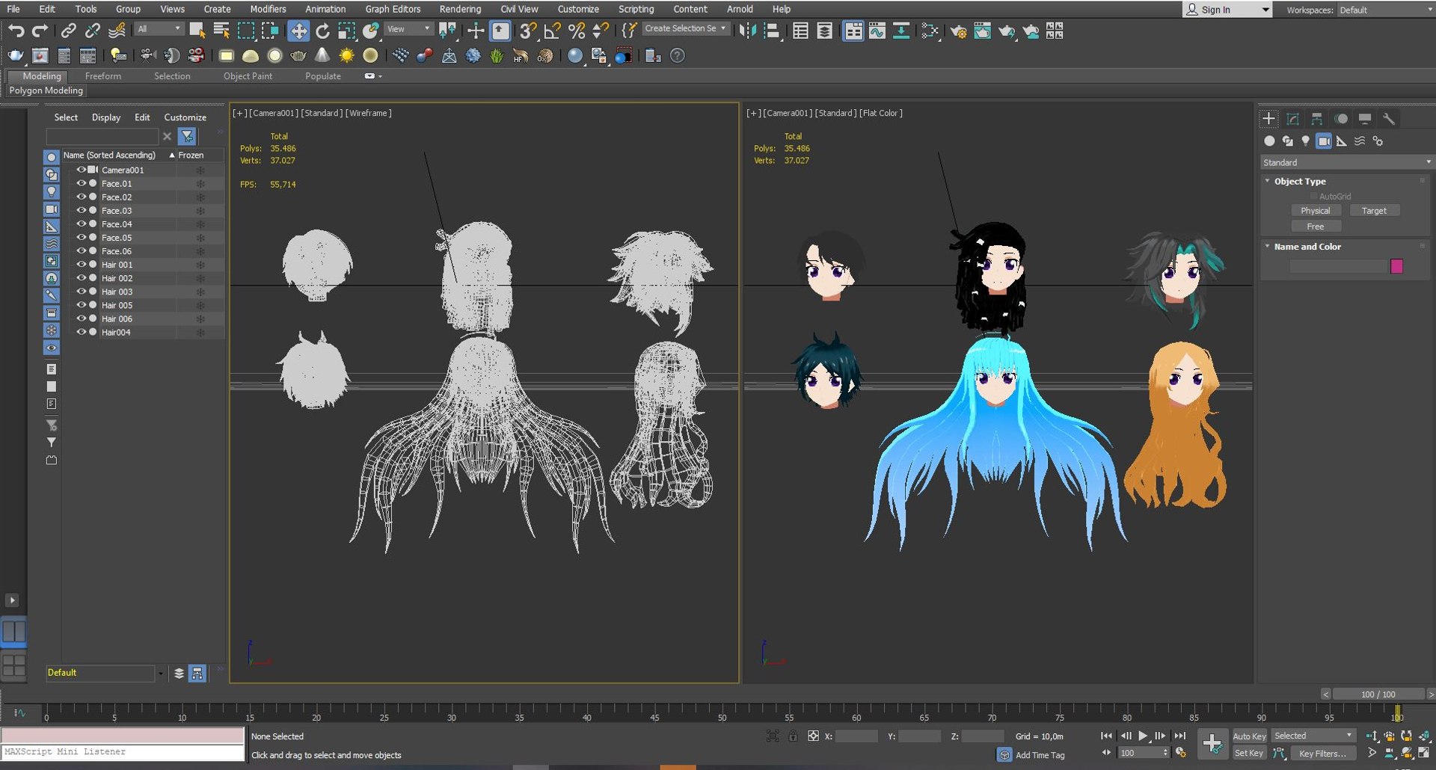Image resolution: width=1436 pixels, height=770 pixels.
Task: Open the Standard camera category dropdown
Action: pos(1346,162)
